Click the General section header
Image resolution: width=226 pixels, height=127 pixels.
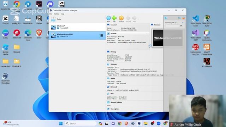coord(113,25)
